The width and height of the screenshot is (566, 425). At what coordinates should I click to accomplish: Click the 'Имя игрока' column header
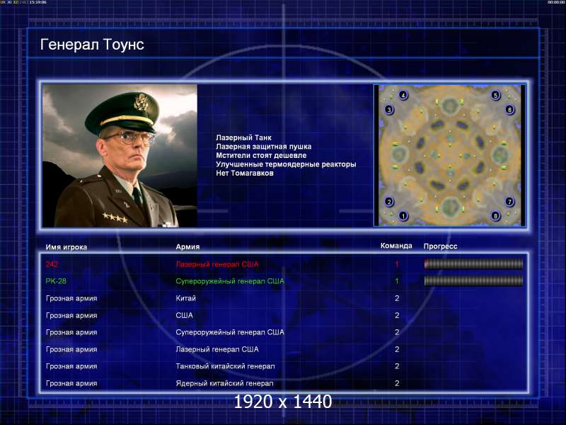click(66, 247)
